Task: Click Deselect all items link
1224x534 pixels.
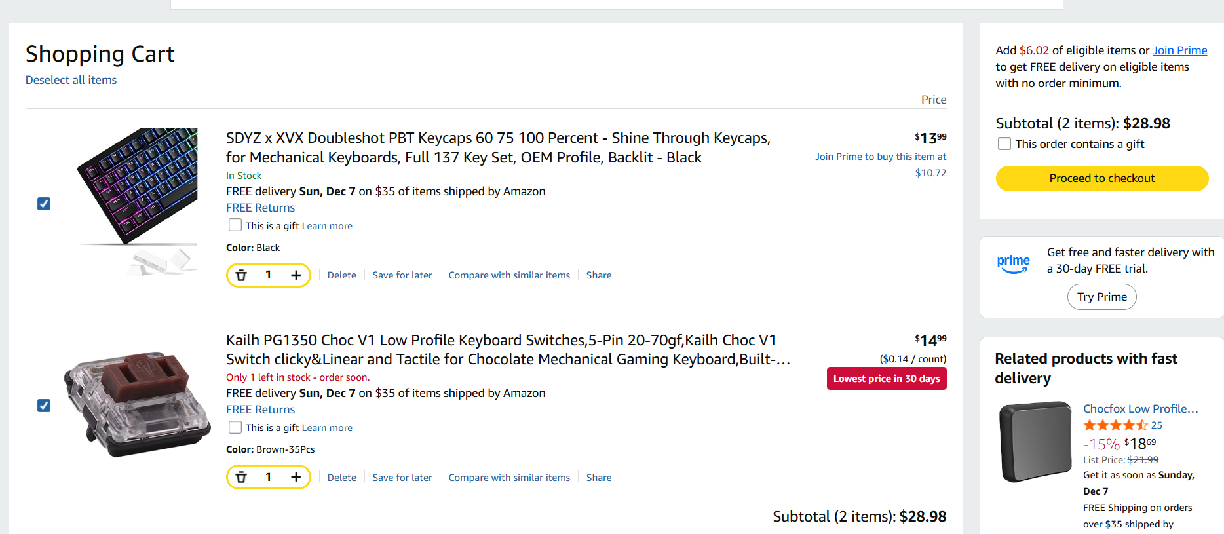Action: click(x=71, y=80)
